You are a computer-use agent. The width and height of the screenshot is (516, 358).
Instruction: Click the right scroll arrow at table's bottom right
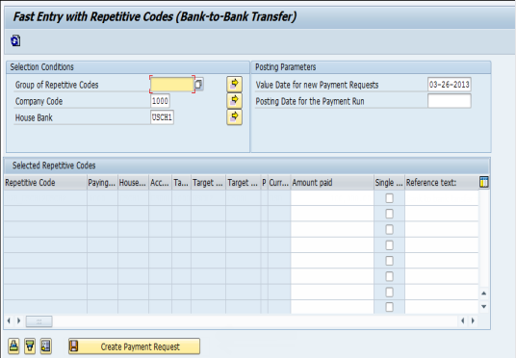(x=473, y=320)
